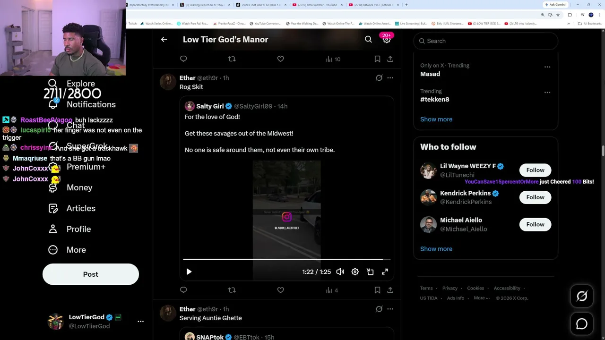Seek on the video progress bar

[286, 259]
